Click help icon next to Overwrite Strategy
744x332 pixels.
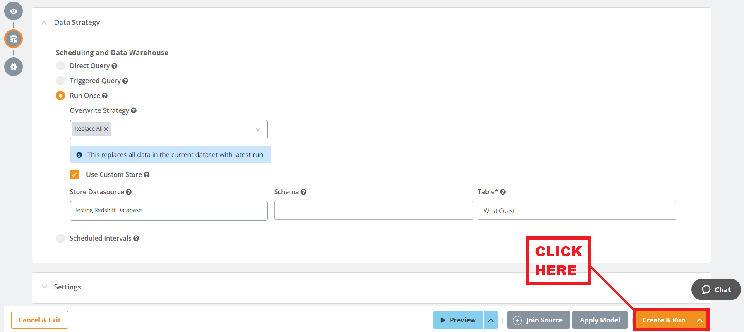coord(134,111)
